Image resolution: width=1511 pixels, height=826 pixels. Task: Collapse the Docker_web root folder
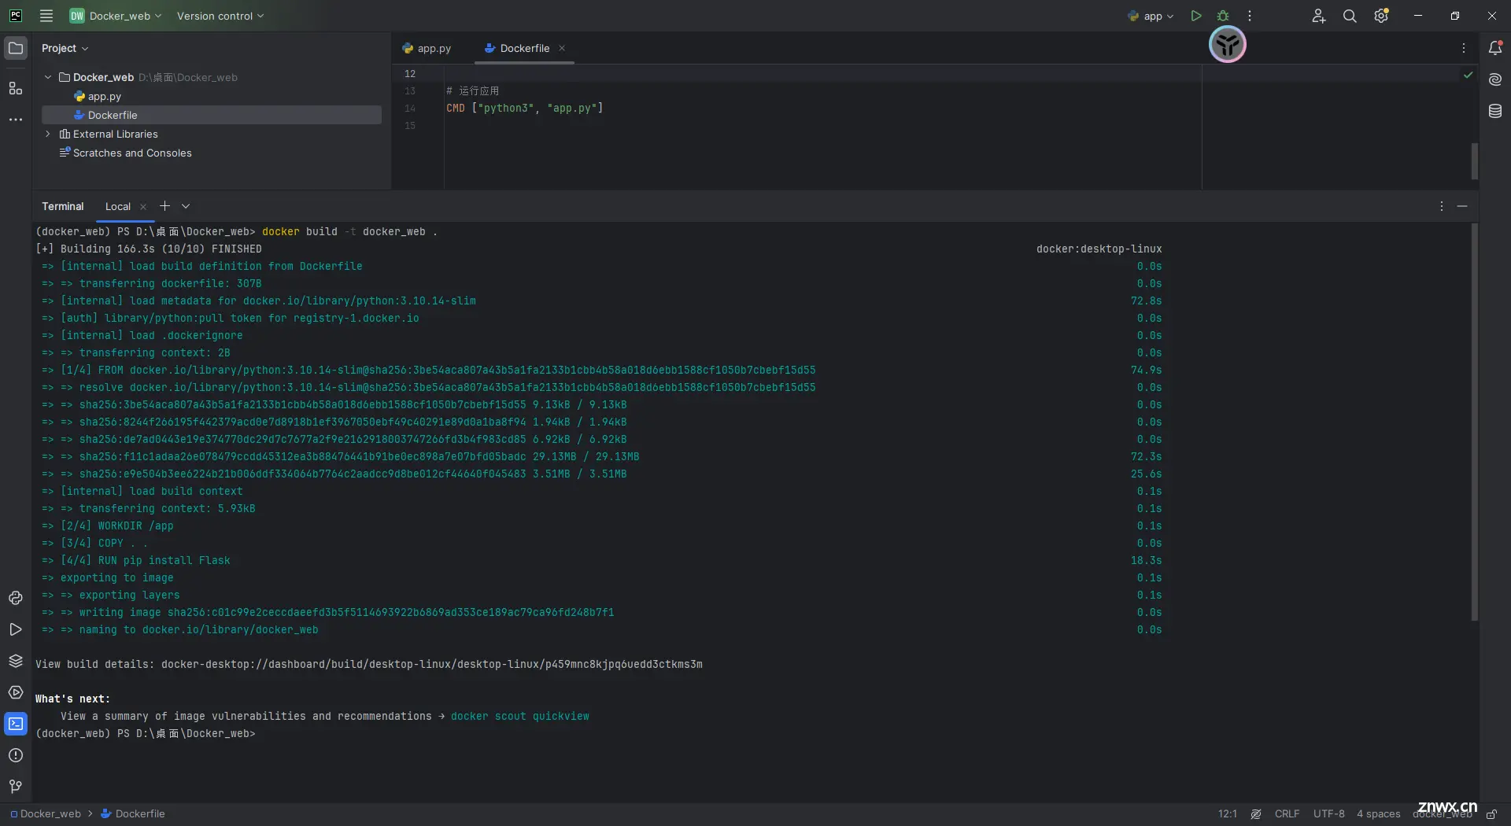pyautogui.click(x=48, y=77)
